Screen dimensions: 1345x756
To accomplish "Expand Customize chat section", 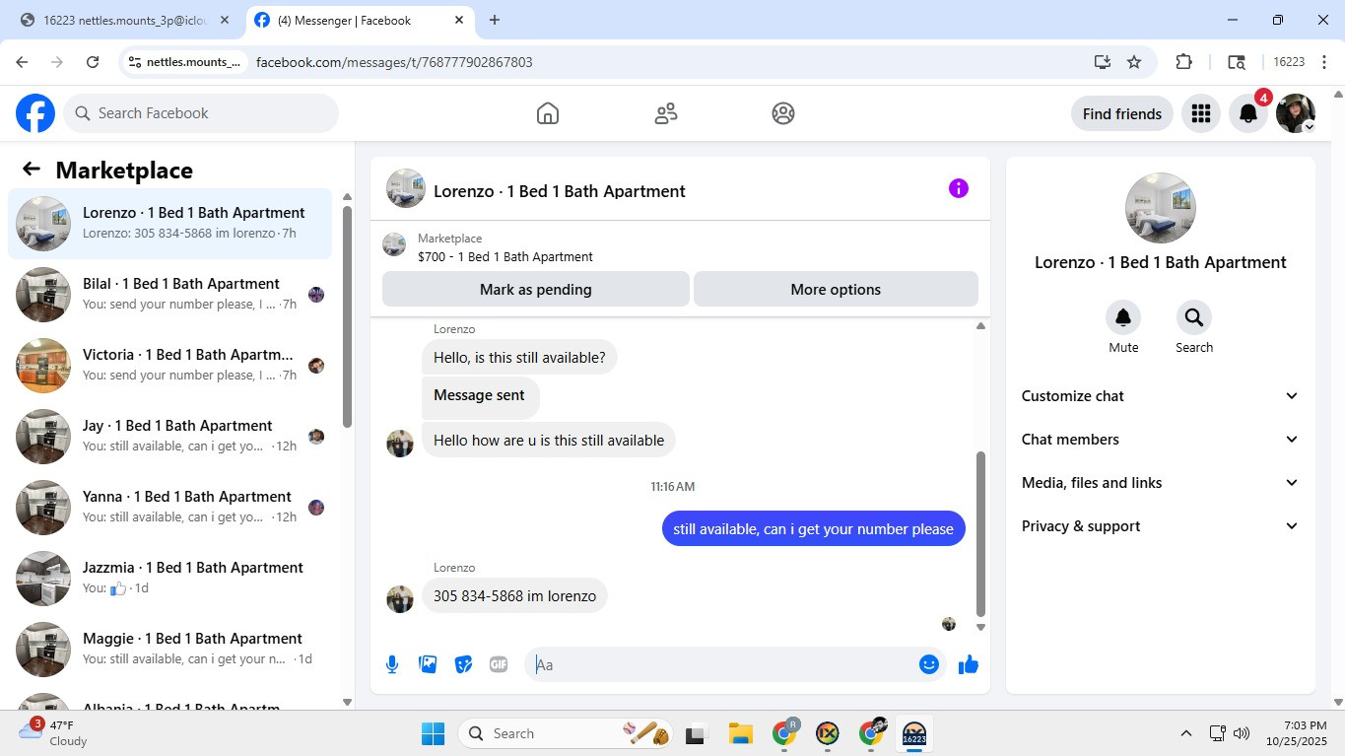I will point(1160,396).
